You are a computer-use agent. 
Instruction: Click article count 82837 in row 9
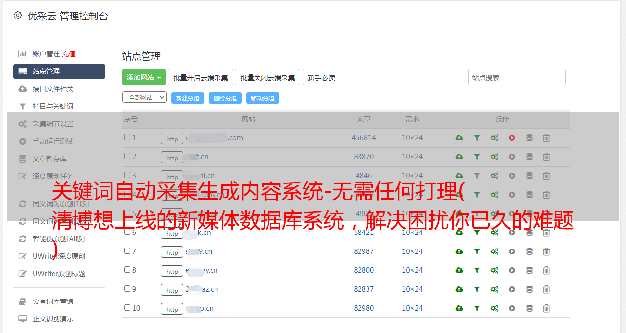pyautogui.click(x=364, y=289)
